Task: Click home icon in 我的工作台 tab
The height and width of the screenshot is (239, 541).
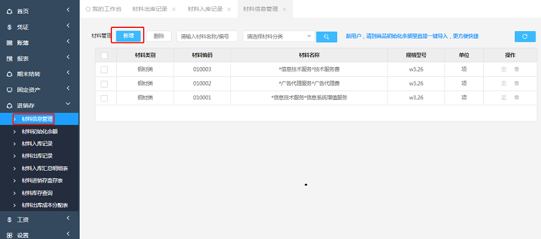Action: 88,9
